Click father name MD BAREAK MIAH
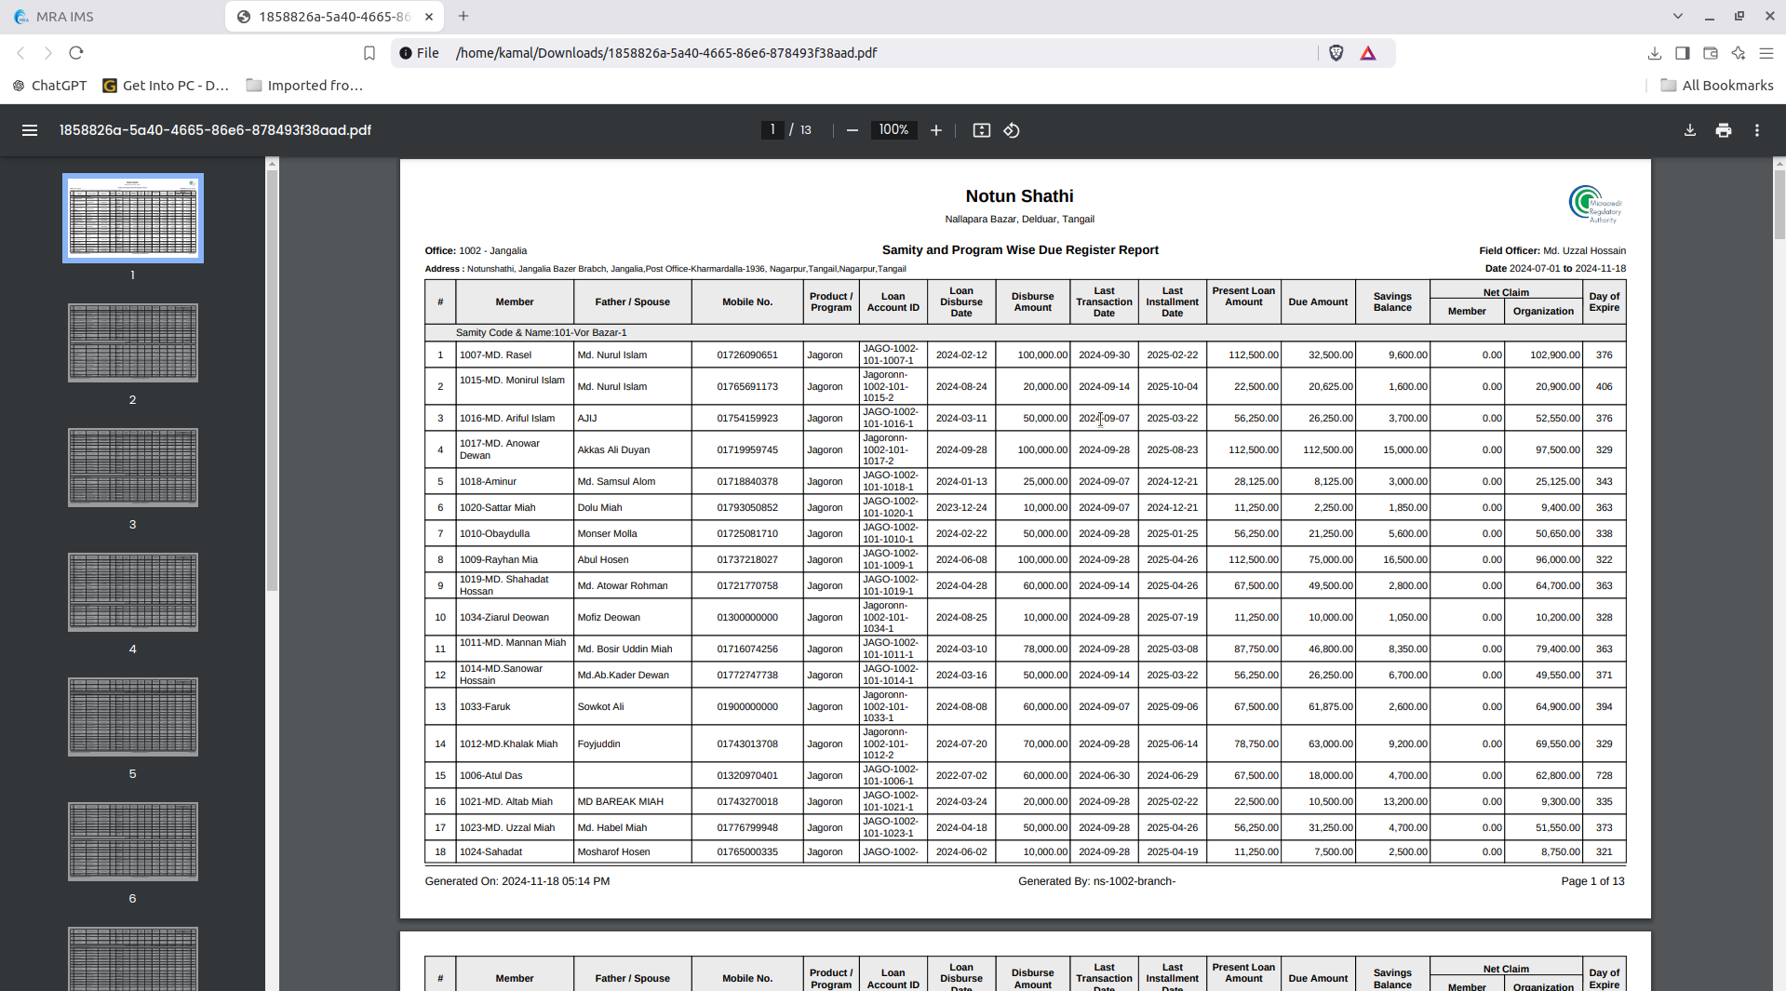 point(620,802)
